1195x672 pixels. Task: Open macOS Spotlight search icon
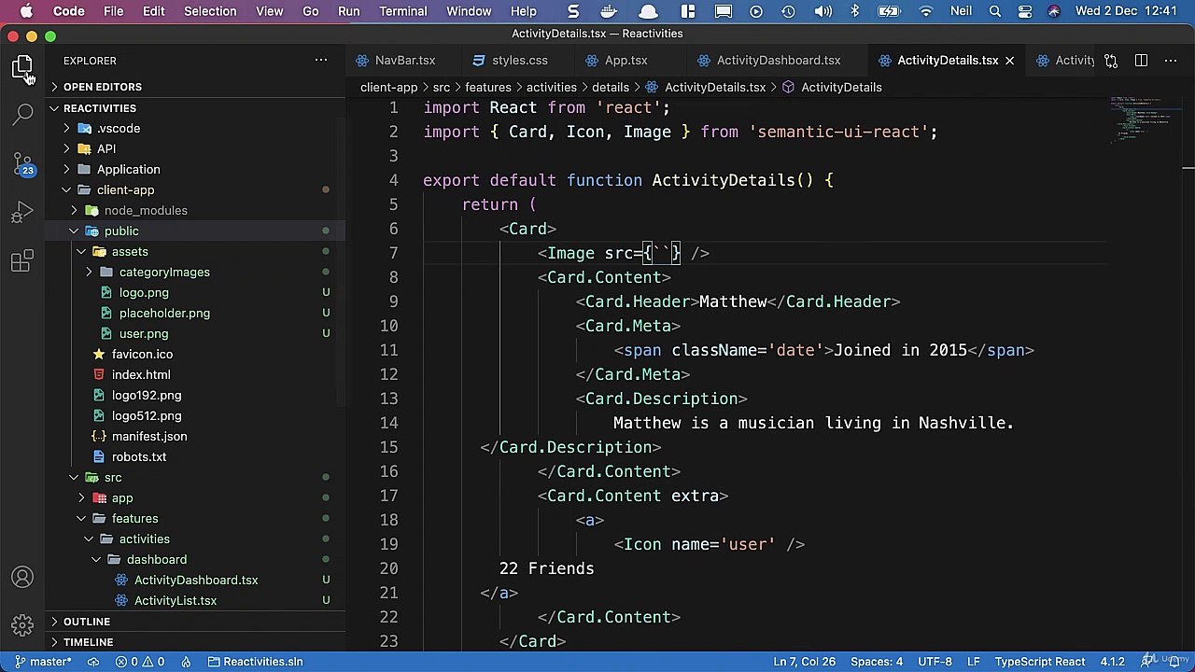pyautogui.click(x=995, y=11)
